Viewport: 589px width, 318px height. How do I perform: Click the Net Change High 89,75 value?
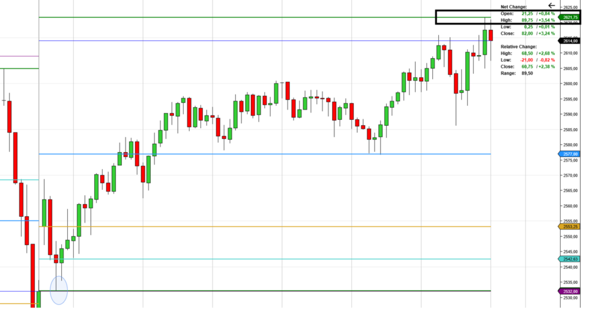(527, 20)
